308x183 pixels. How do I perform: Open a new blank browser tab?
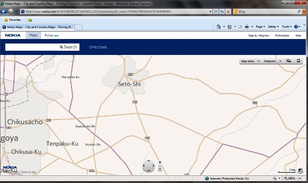coord(78,27)
